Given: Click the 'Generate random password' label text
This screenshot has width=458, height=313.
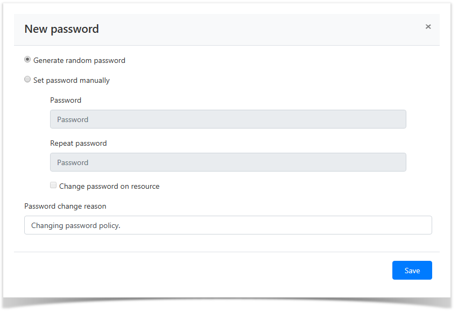Looking at the screenshot, I should pos(79,61).
